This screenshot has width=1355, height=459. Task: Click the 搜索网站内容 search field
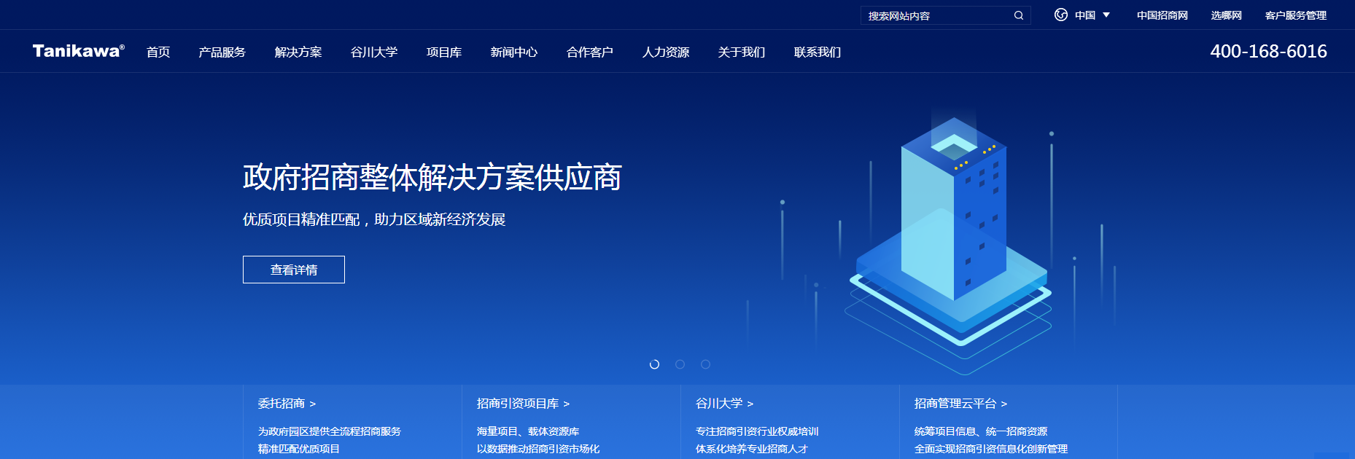933,15
